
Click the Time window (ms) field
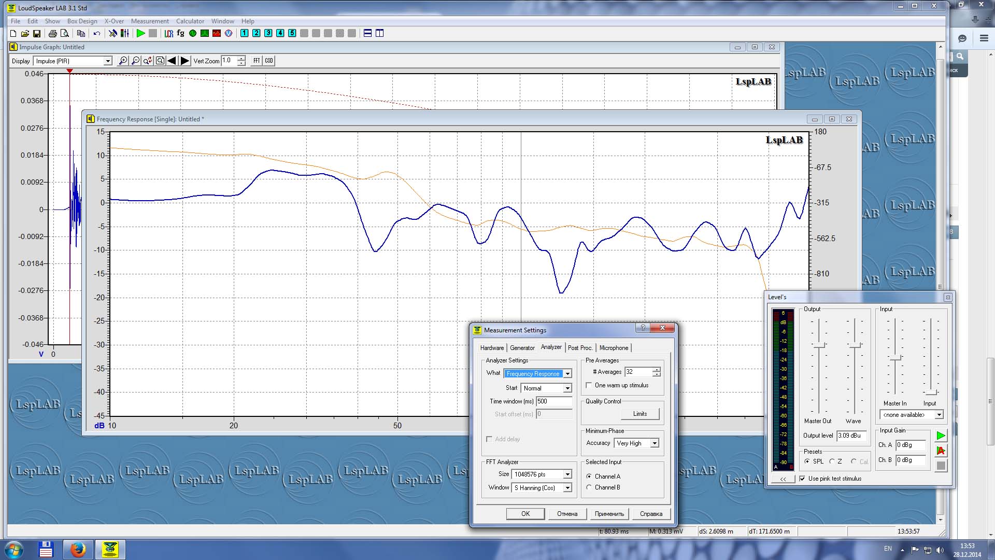click(x=554, y=401)
